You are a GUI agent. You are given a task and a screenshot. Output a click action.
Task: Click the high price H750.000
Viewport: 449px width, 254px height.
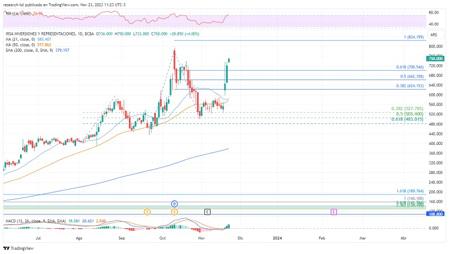pos(123,34)
